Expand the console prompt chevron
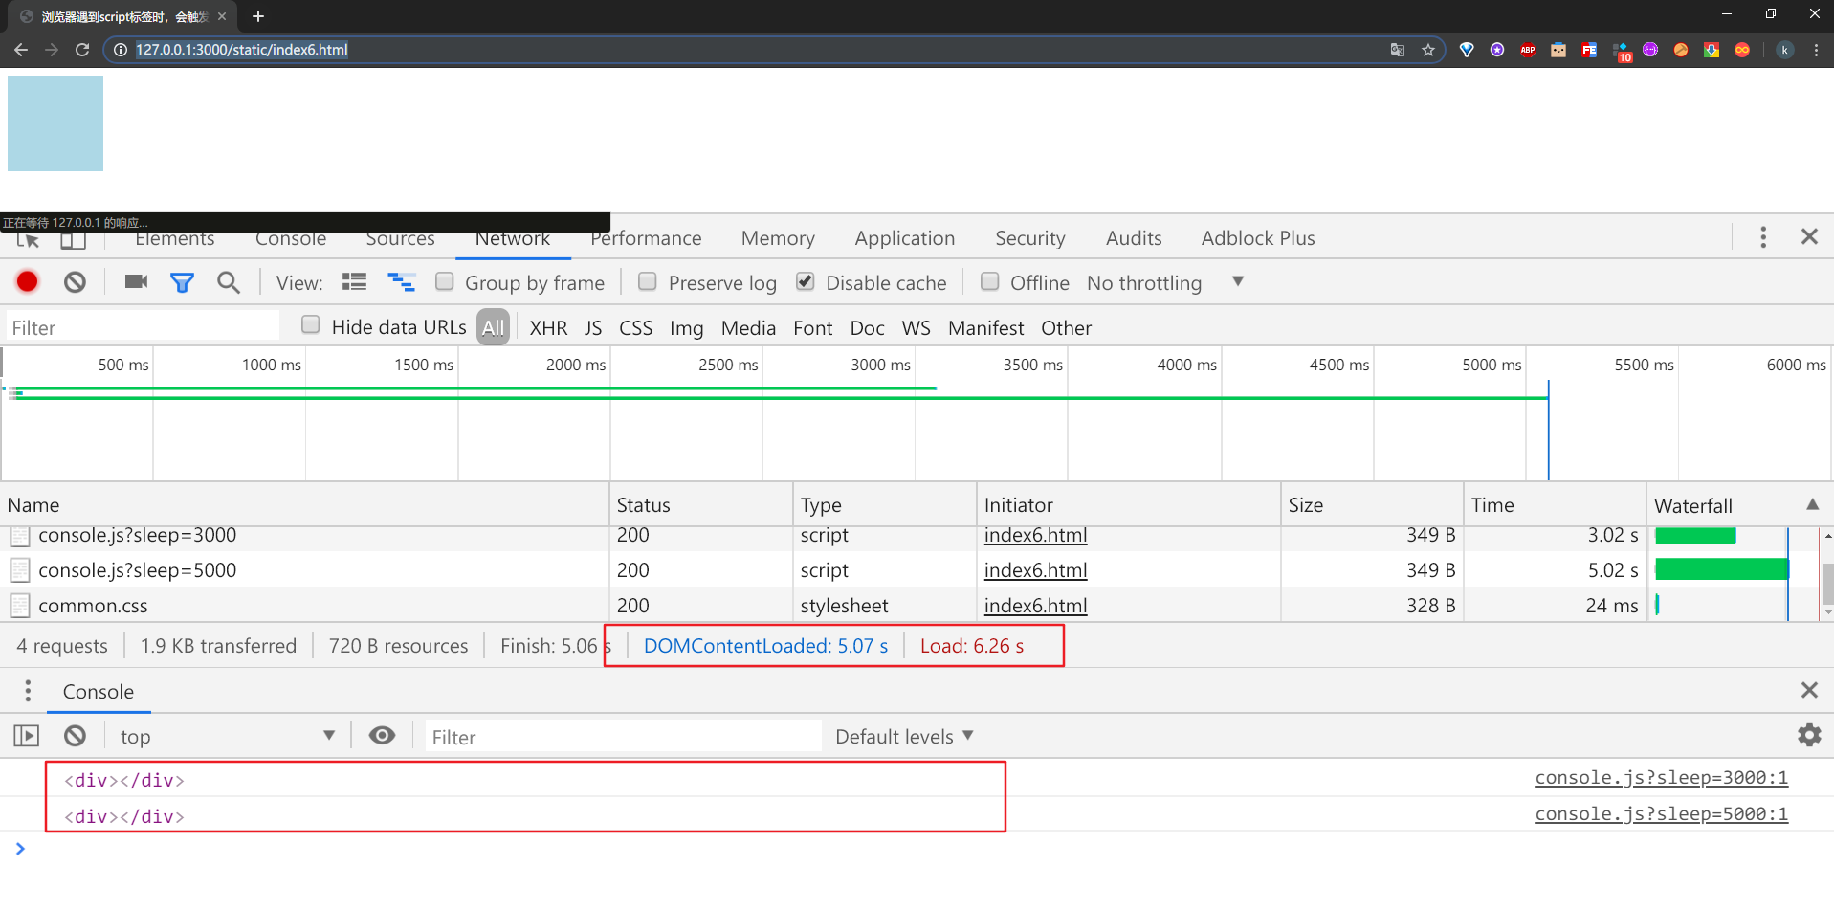 tap(20, 848)
